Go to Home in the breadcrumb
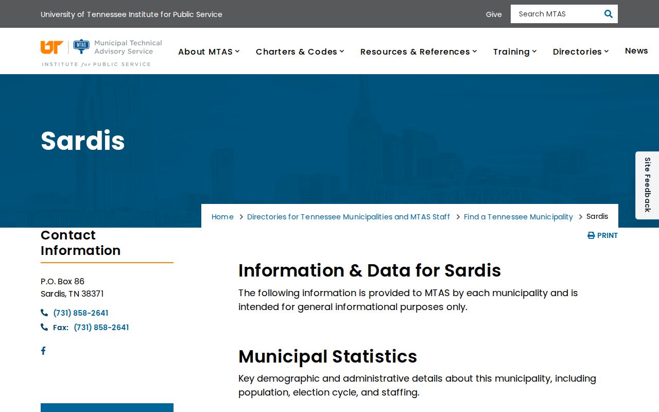Image resolution: width=659 pixels, height=412 pixels. (x=222, y=217)
